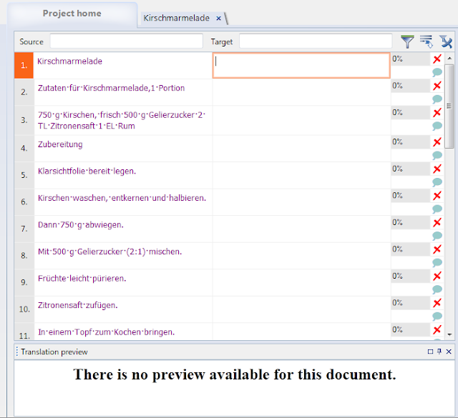Switch to the Project home tab

pyautogui.click(x=72, y=14)
